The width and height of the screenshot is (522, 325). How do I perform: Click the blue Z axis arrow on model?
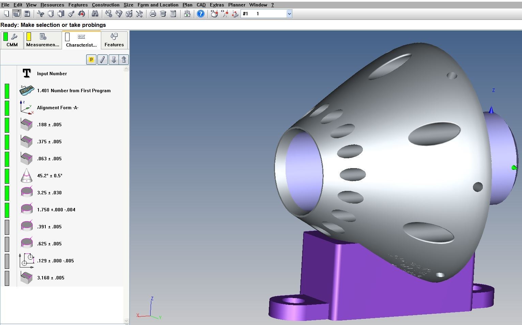click(x=491, y=110)
